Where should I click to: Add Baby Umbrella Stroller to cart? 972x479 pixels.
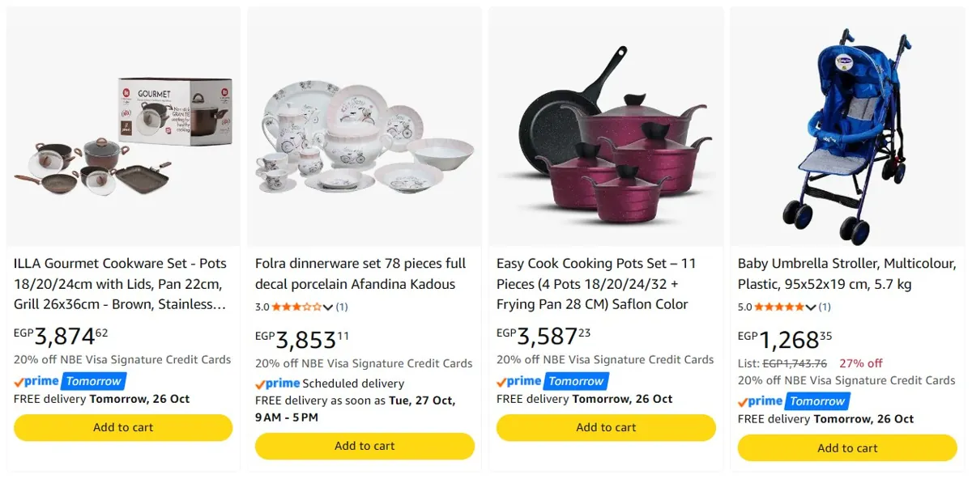pyautogui.click(x=847, y=448)
